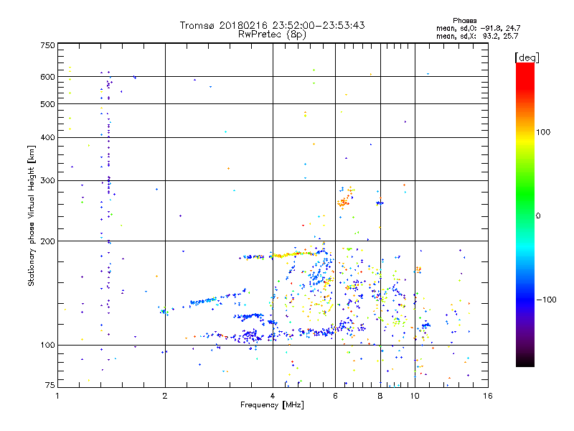This screenshot has width=574, height=431.
Task: Click the y-axis tick label '200'
Action: [x=47, y=241]
